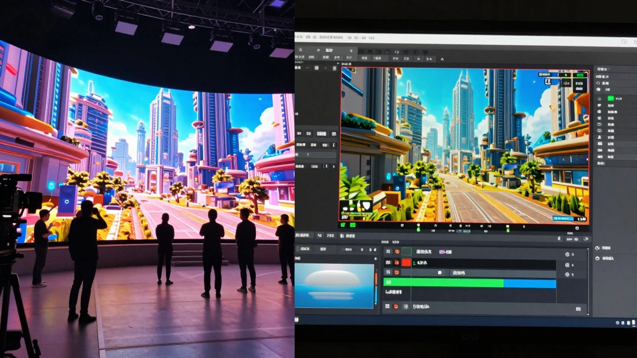The image size is (637, 358).
Task: Click the timeline's vertical scrollbar
Action: coord(588,281)
